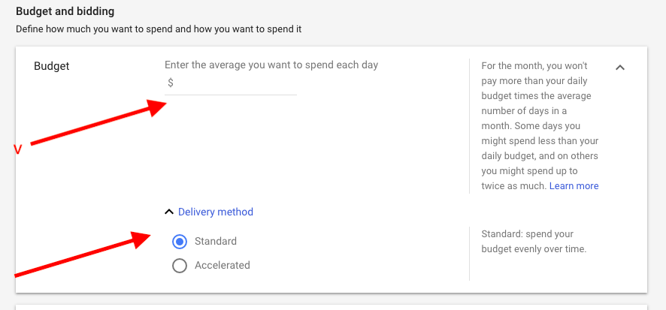Image resolution: width=666 pixels, height=310 pixels.
Task: Click the Budget and bidding heading
Action: (x=65, y=11)
